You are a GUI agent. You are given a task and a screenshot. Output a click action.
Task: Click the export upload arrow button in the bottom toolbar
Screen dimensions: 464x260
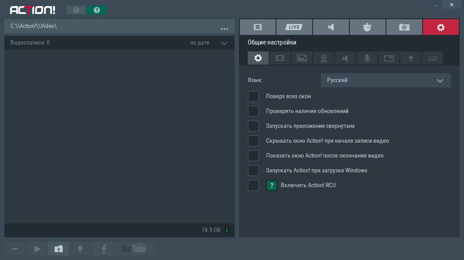click(x=80, y=249)
